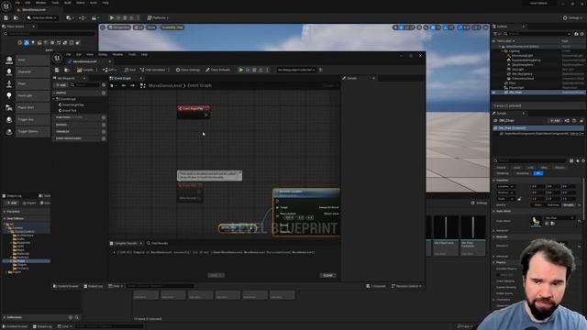This screenshot has width=587, height=330.
Task: Click Add button in My Blueprint panel
Action: (61, 85)
